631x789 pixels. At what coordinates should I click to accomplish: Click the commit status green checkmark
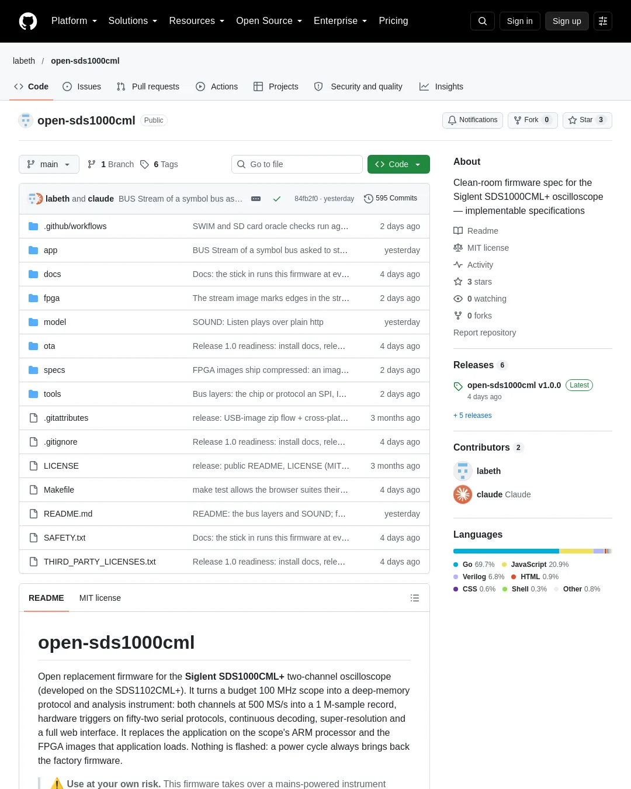click(277, 199)
